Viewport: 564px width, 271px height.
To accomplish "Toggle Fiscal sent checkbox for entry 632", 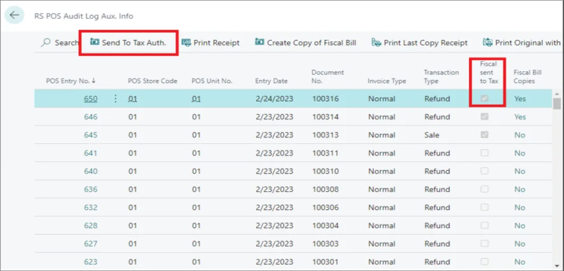I will pos(484,207).
